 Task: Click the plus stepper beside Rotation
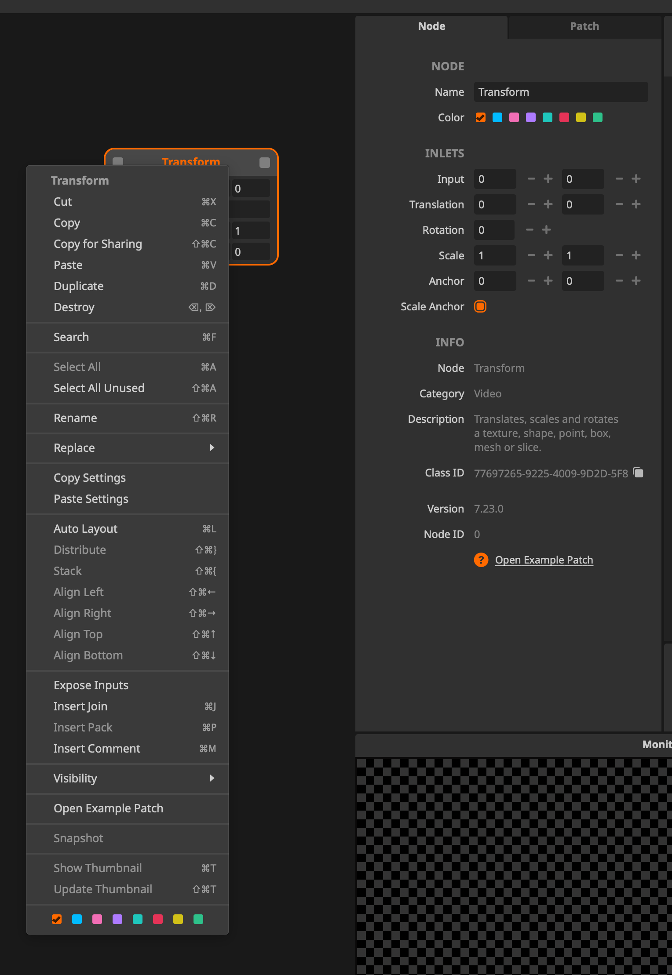click(x=546, y=230)
